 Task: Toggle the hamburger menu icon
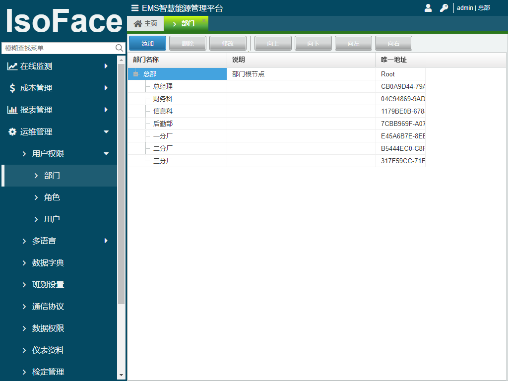(135, 8)
